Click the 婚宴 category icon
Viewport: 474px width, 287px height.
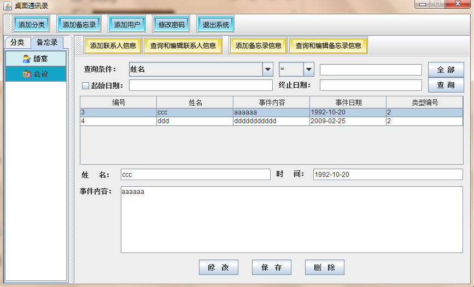click(x=27, y=59)
